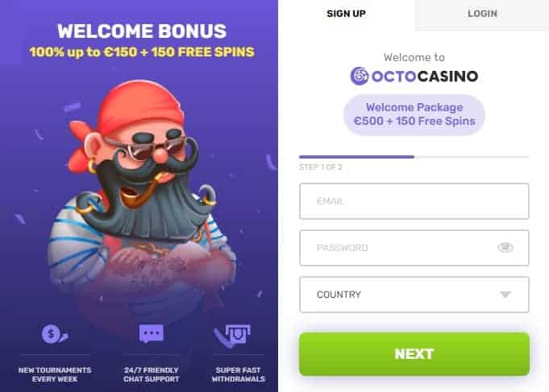This screenshot has height=392, width=549.
Task: Click the tournaments dollar coin icon
Action: coord(55,333)
